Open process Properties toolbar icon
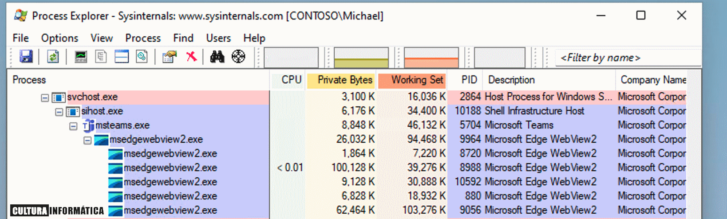Screen dimensions: 727x219 (170, 57)
